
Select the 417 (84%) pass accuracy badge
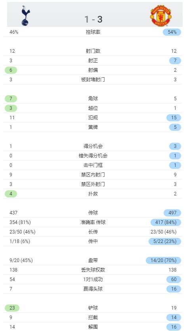pyautogui.click(x=166, y=222)
